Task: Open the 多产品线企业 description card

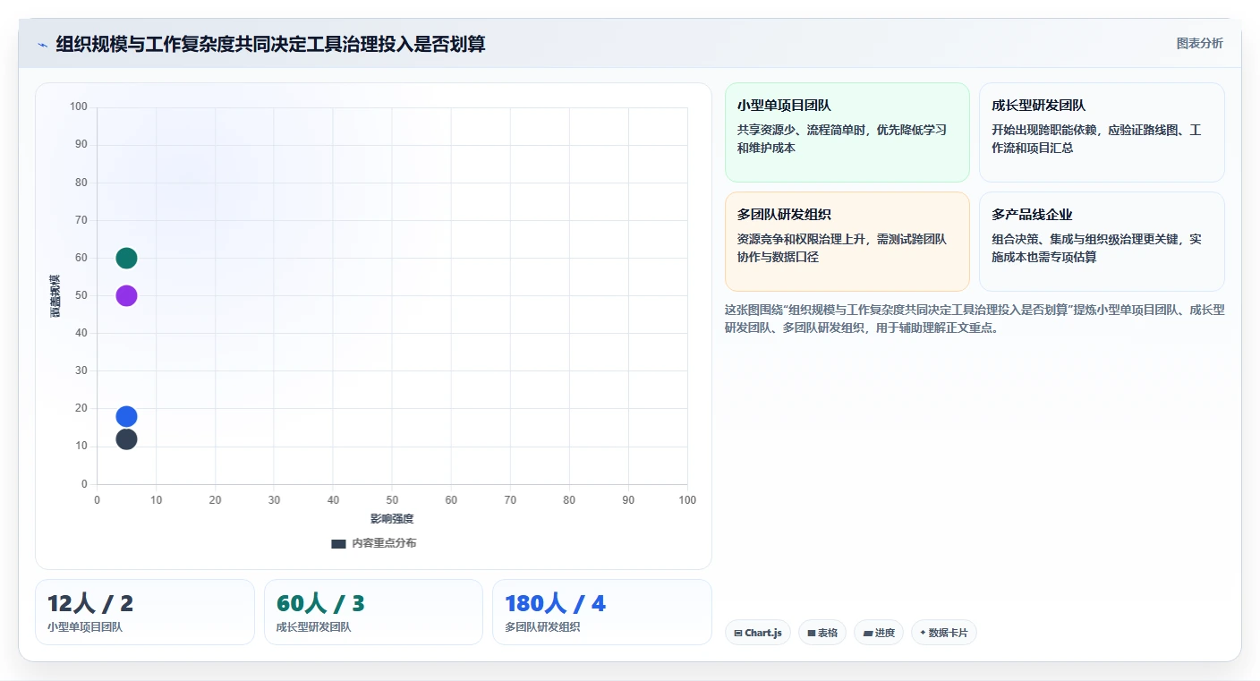Action: click(1102, 242)
